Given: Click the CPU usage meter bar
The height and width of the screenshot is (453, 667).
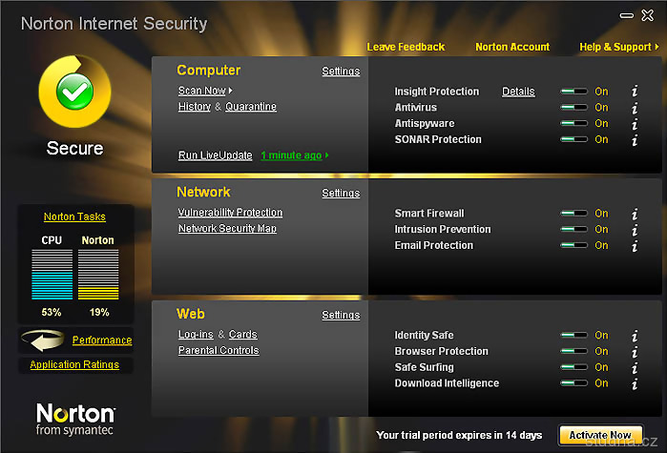Looking at the screenshot, I should (52, 274).
